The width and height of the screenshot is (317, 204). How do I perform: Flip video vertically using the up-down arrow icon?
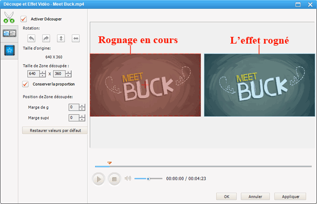61,38
